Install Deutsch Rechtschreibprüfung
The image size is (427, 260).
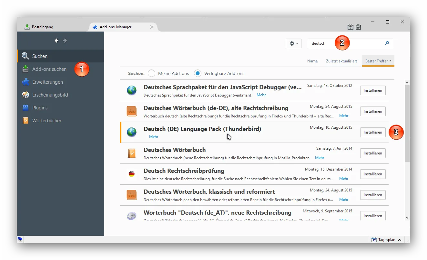[x=373, y=174]
